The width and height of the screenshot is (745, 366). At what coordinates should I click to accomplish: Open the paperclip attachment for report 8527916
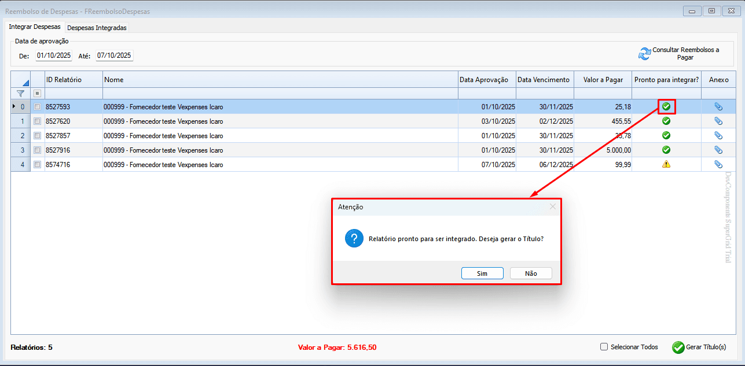click(718, 150)
